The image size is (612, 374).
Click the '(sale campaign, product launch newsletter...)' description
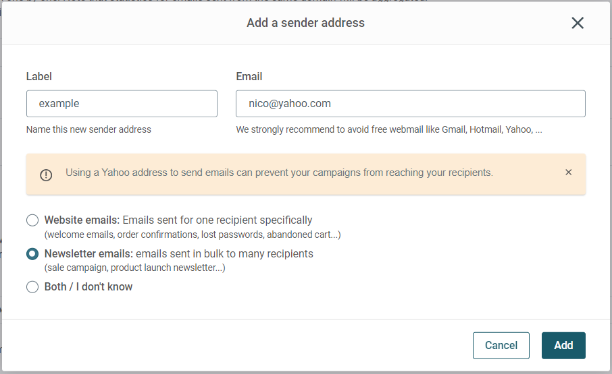[134, 268]
